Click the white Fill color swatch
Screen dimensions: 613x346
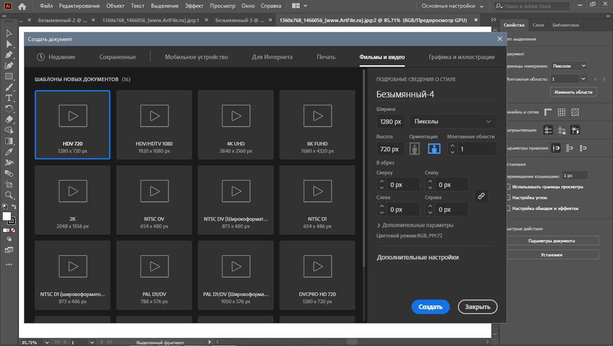pyautogui.click(x=7, y=216)
